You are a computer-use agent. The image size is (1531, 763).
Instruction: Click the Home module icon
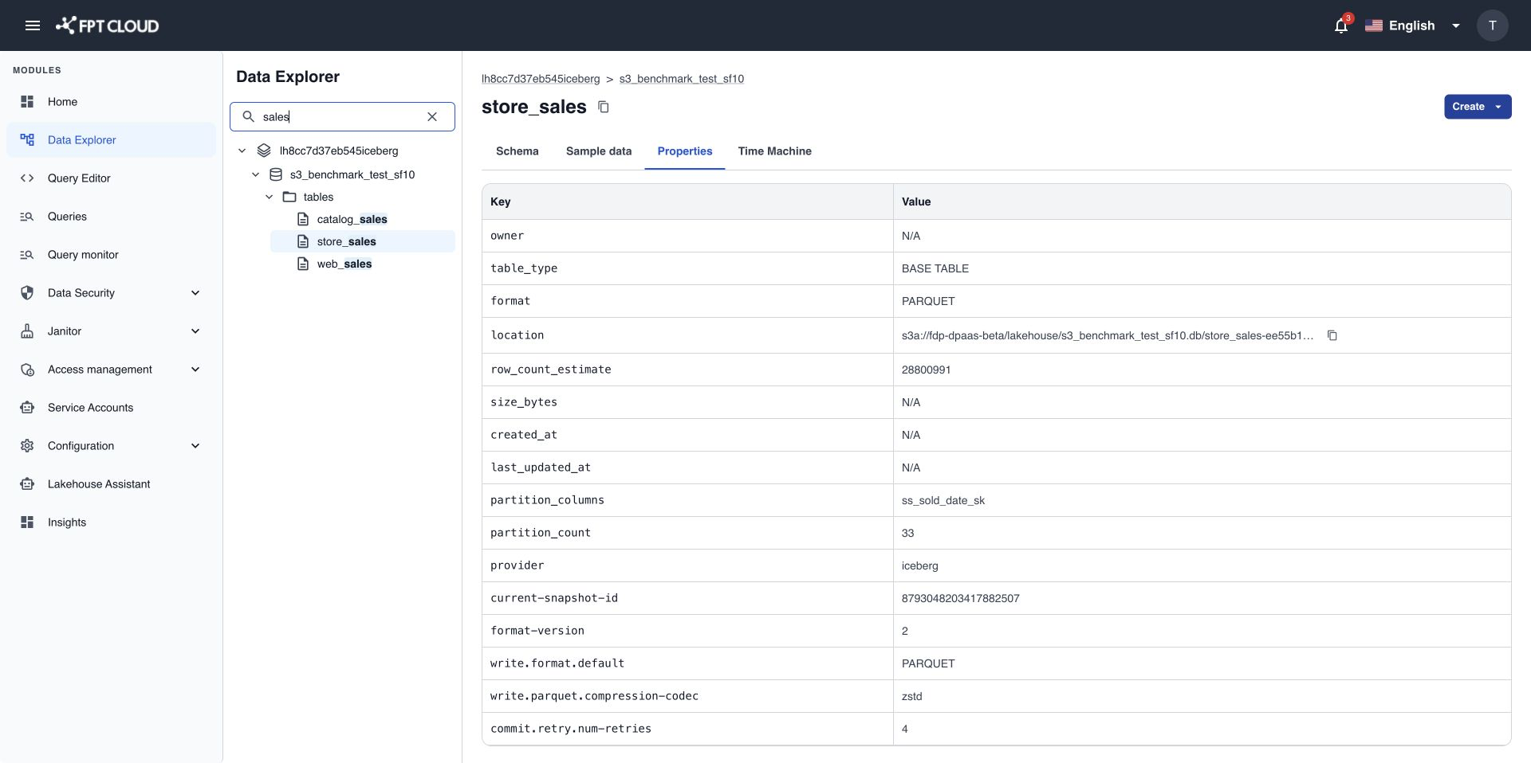[x=27, y=102]
